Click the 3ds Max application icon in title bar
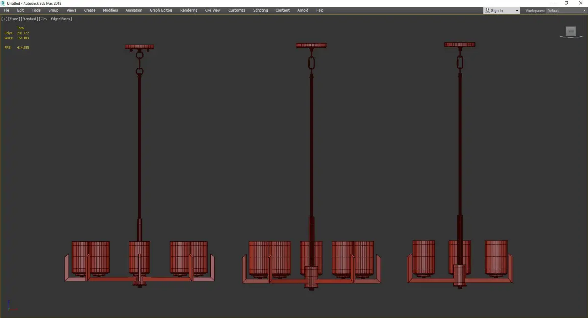This screenshot has height=318, width=588. coord(3,3)
